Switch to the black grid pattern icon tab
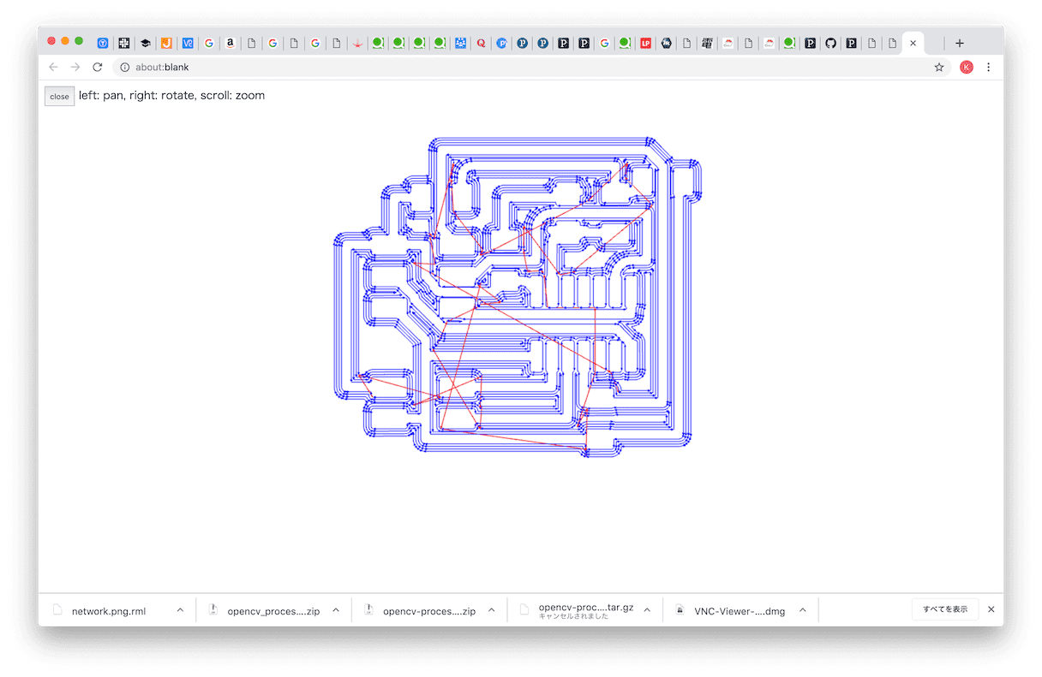 pyautogui.click(x=124, y=43)
